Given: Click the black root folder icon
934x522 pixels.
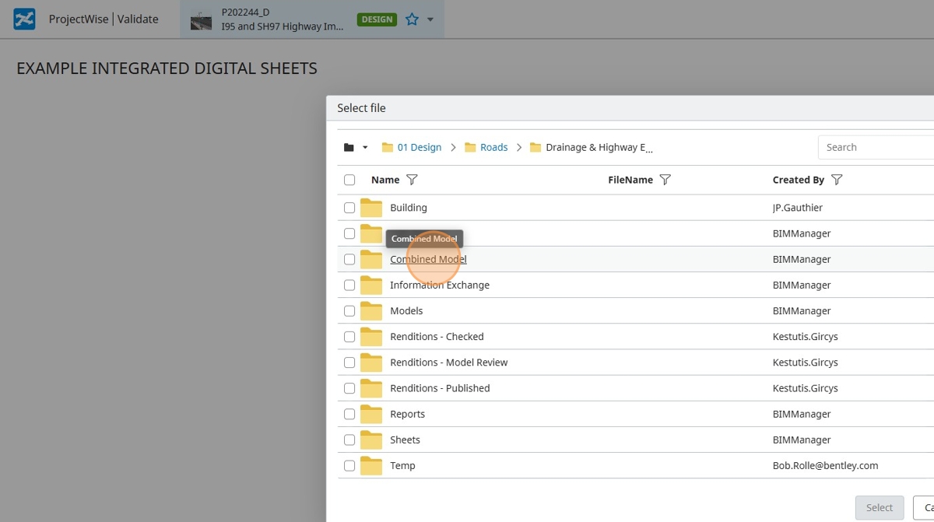Looking at the screenshot, I should pyautogui.click(x=349, y=147).
